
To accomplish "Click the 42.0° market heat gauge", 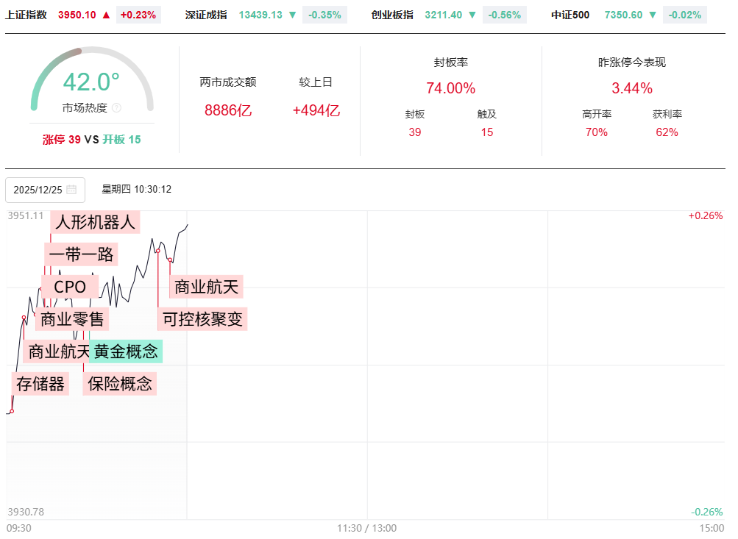I will (91, 82).
